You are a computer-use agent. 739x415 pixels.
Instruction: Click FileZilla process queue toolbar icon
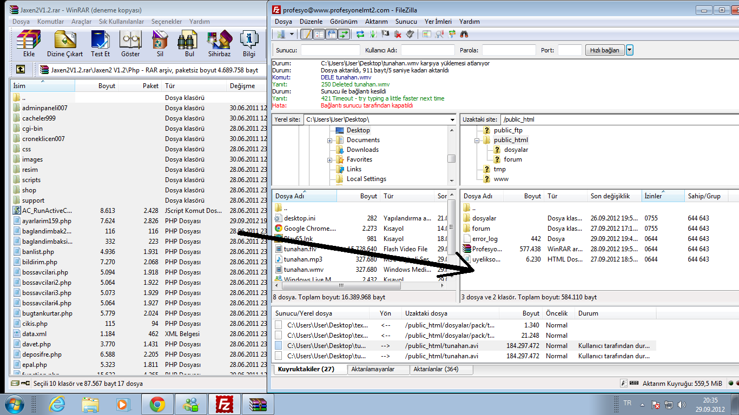(373, 34)
